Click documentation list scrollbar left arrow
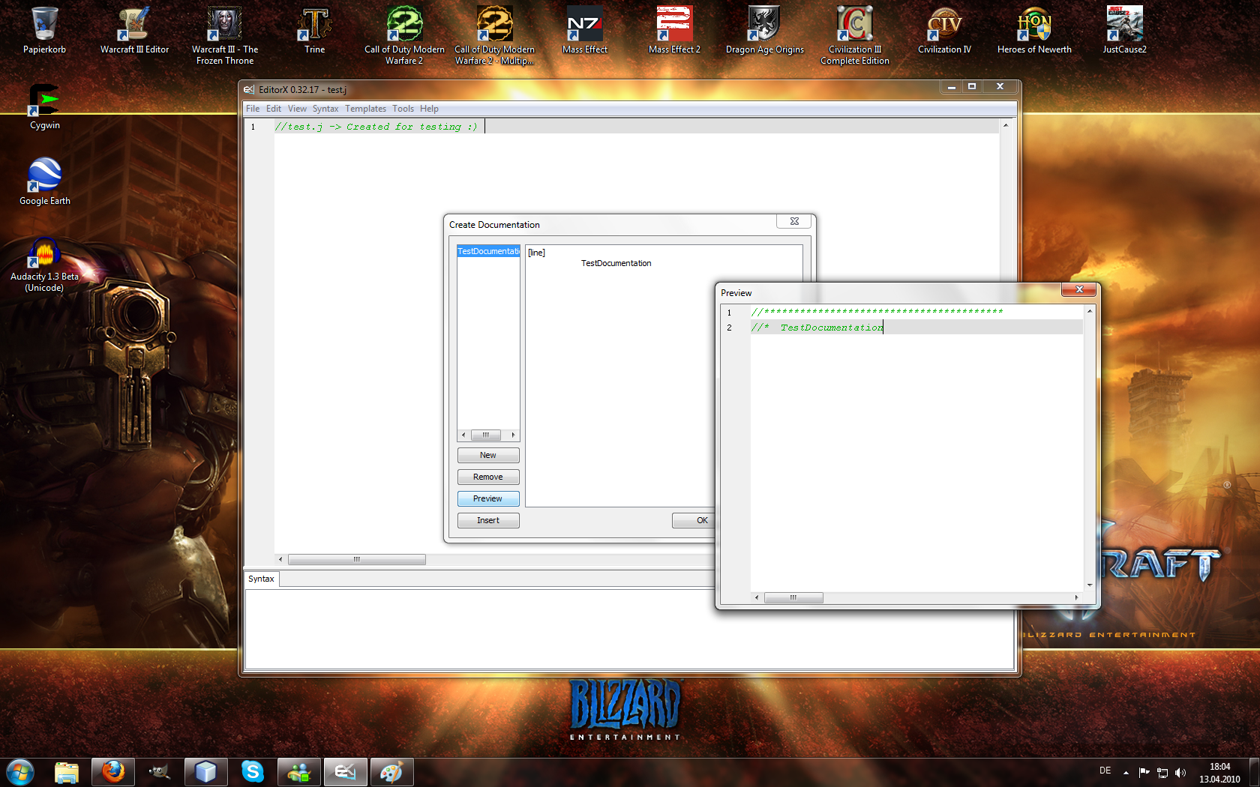Image resolution: width=1260 pixels, height=787 pixels. click(463, 435)
